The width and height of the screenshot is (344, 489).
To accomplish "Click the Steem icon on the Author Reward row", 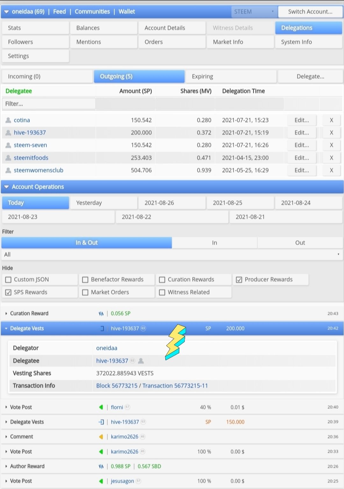I will (x=101, y=466).
